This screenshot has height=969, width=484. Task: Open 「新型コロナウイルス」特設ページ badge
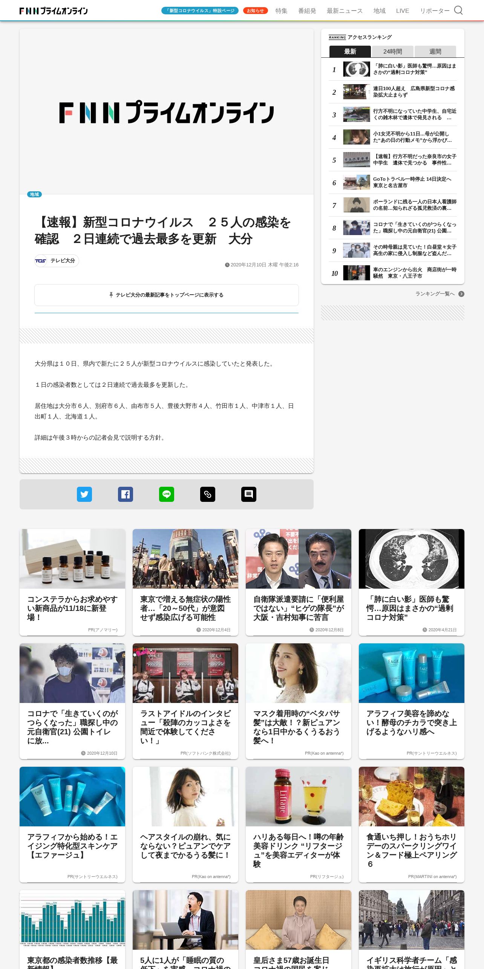(x=200, y=11)
